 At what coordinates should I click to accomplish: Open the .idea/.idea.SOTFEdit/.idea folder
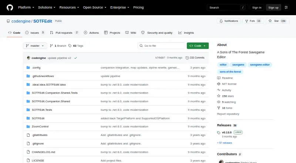pyautogui.click(x=49, y=84)
